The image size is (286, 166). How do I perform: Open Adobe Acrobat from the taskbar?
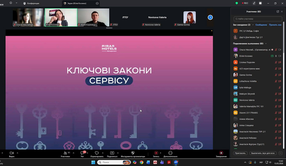(169, 162)
